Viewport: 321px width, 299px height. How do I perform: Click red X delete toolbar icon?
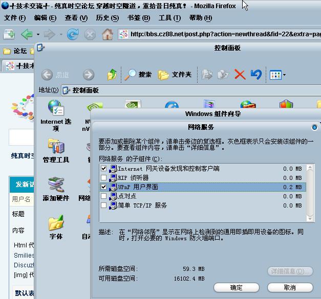240,75
